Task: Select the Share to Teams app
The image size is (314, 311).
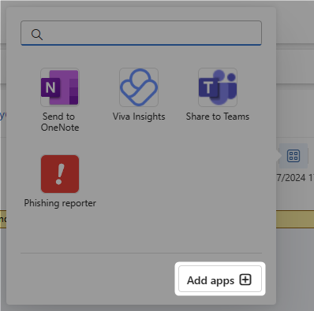Action: tap(218, 87)
